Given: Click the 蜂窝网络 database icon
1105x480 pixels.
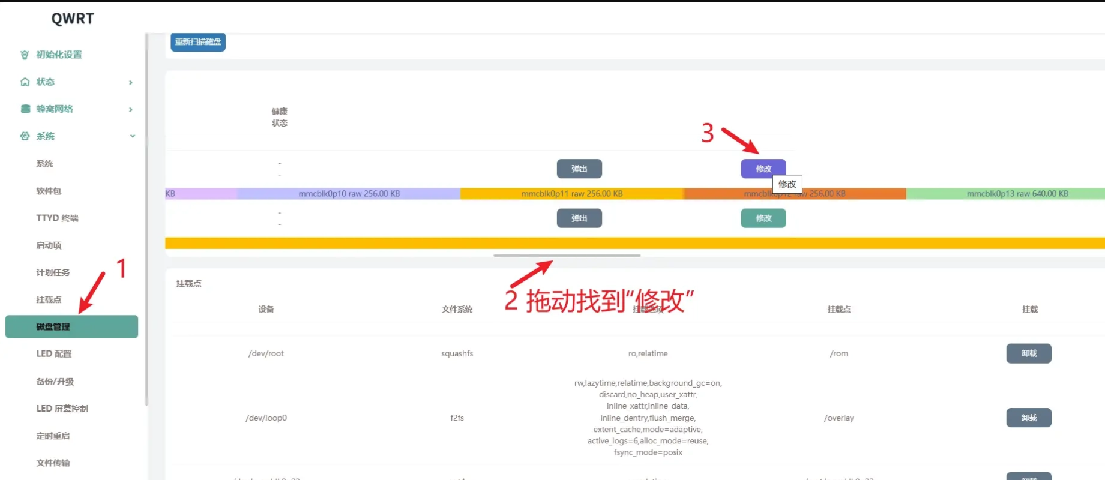Looking at the screenshot, I should [x=25, y=109].
